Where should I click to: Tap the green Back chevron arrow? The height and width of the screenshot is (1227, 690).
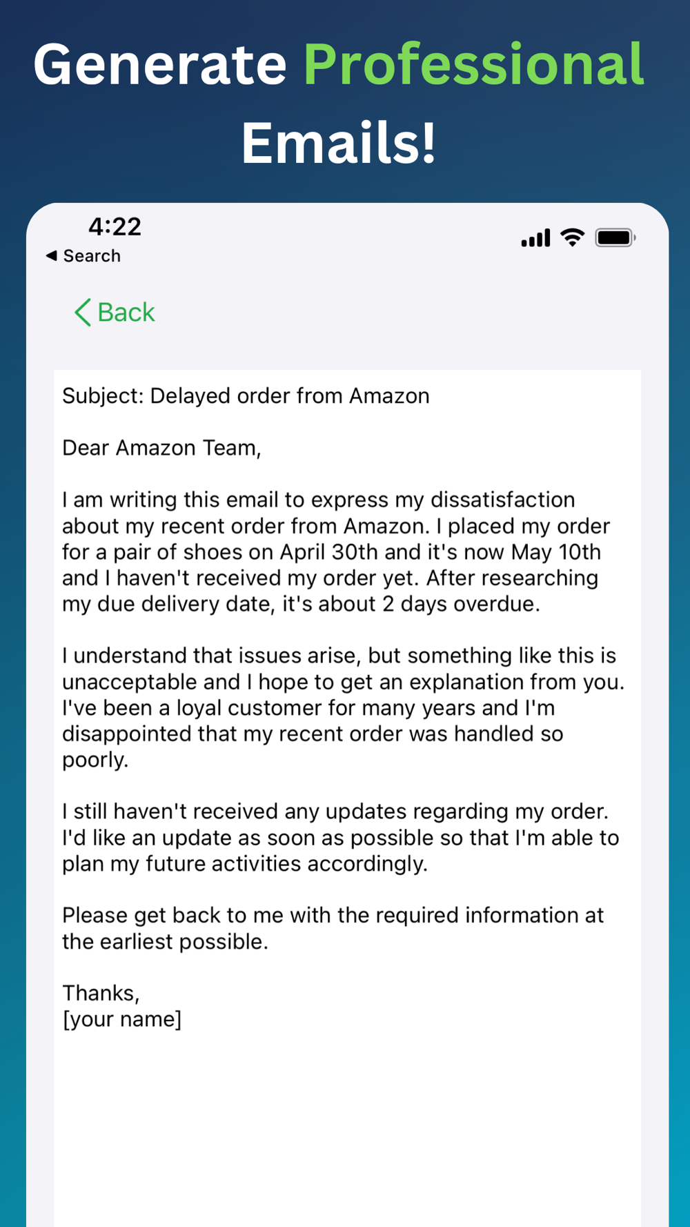tap(82, 313)
